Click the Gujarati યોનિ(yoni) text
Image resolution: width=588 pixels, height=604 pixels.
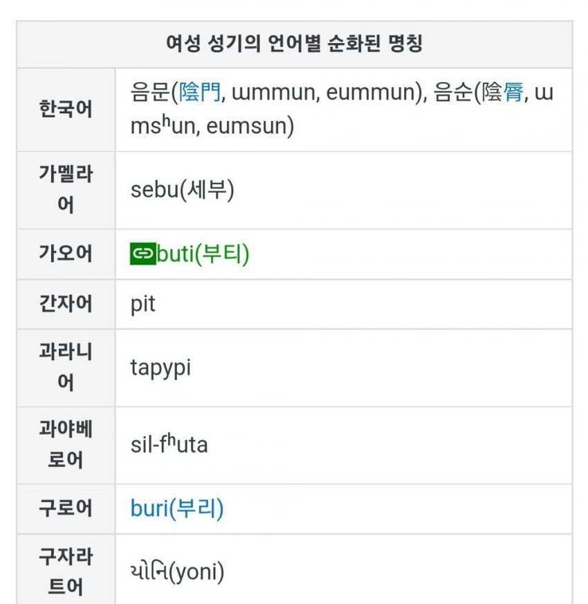[x=177, y=572]
